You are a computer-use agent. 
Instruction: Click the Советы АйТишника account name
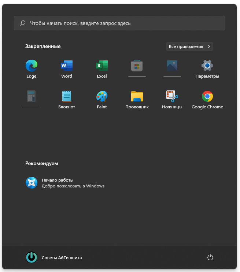62,258
